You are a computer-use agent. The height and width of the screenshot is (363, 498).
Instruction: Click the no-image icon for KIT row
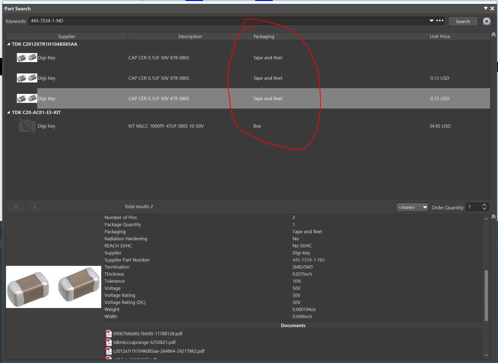point(27,126)
